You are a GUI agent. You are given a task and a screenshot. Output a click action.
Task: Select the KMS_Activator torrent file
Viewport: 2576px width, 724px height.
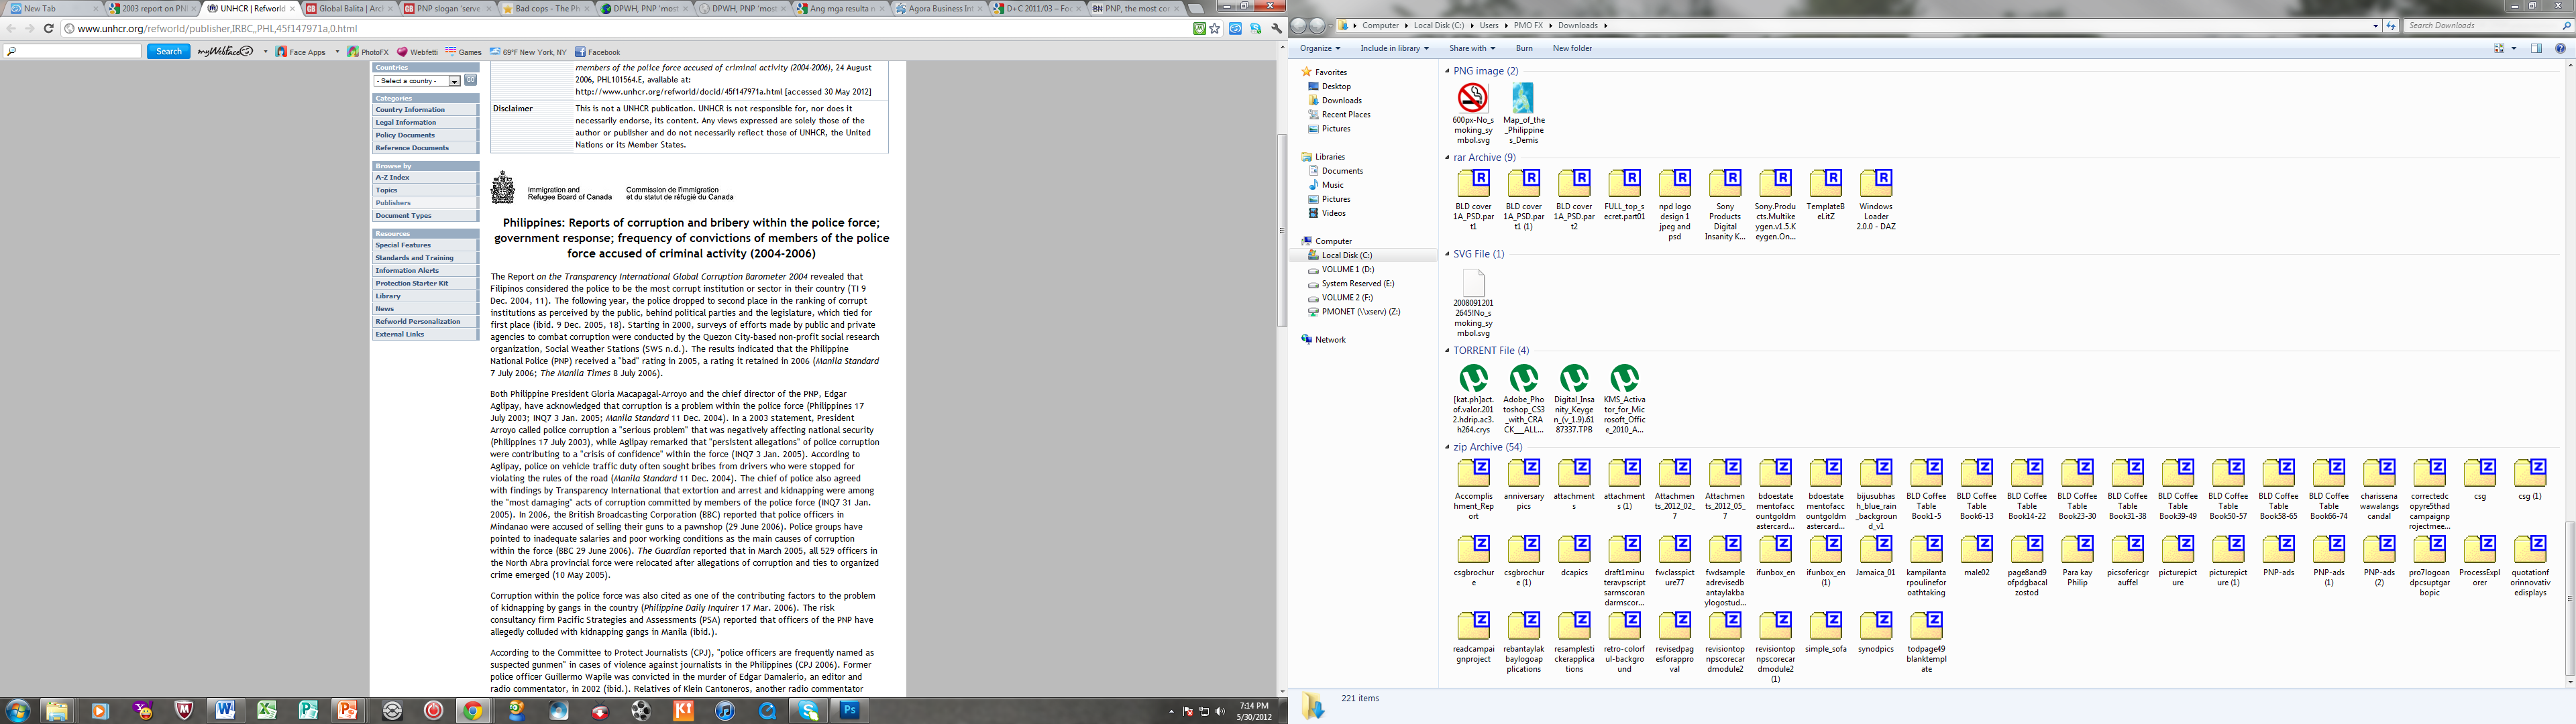pos(1624,399)
